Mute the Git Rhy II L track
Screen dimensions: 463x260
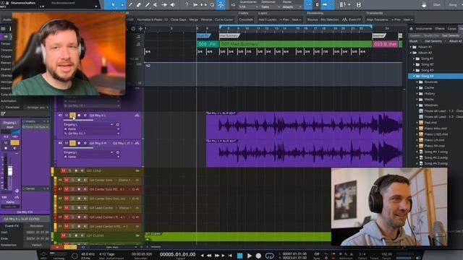pos(67,116)
